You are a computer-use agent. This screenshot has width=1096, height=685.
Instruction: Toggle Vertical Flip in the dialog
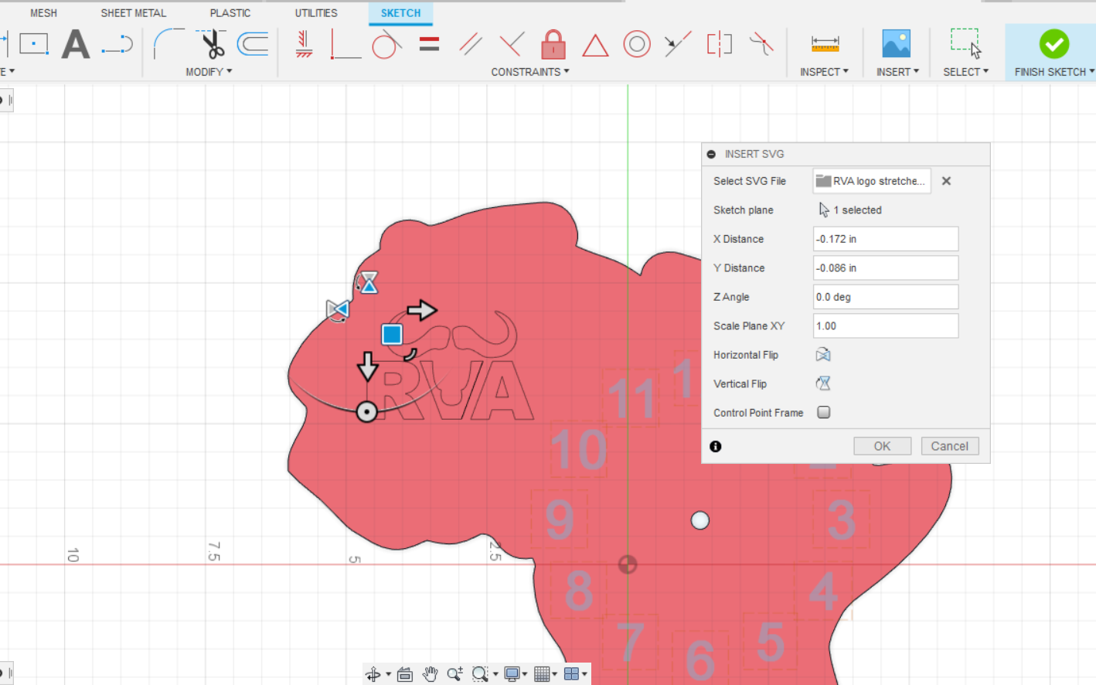point(823,383)
